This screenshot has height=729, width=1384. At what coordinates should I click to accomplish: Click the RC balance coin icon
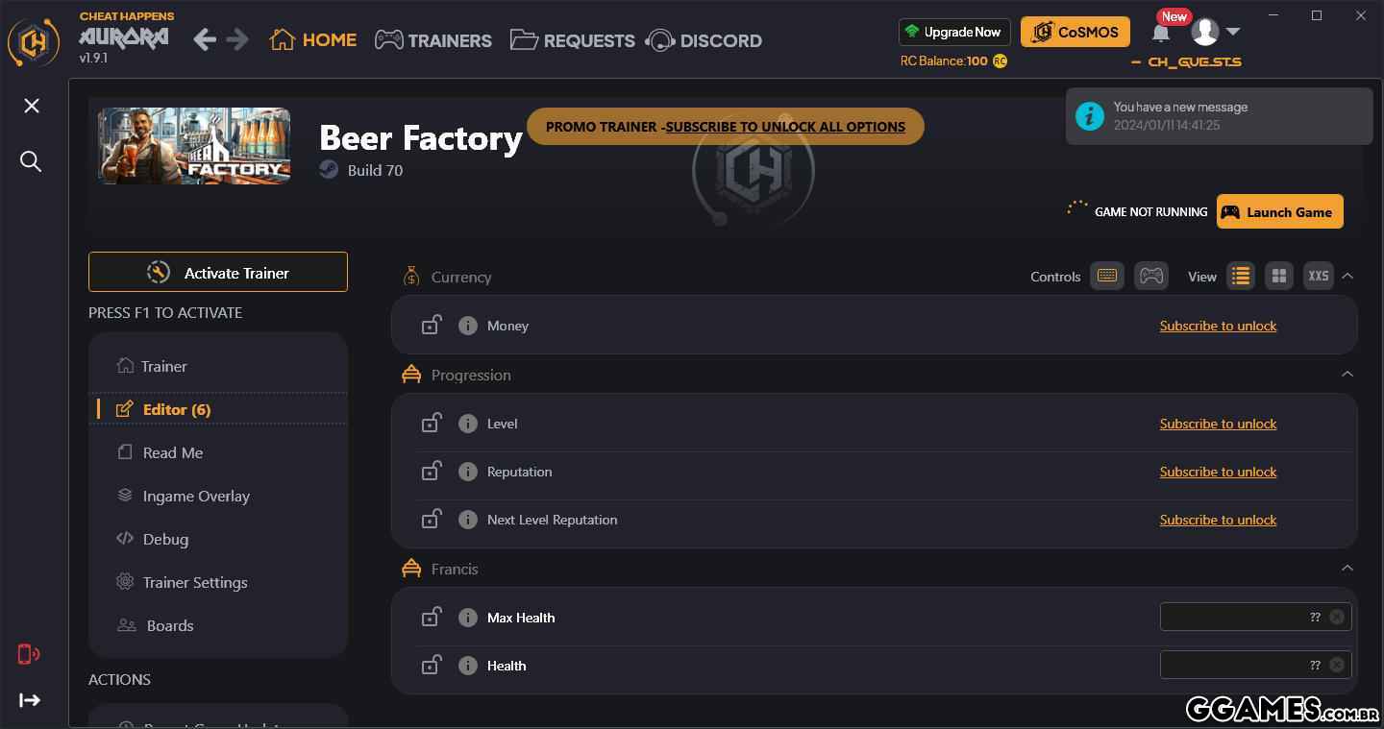(x=1000, y=61)
